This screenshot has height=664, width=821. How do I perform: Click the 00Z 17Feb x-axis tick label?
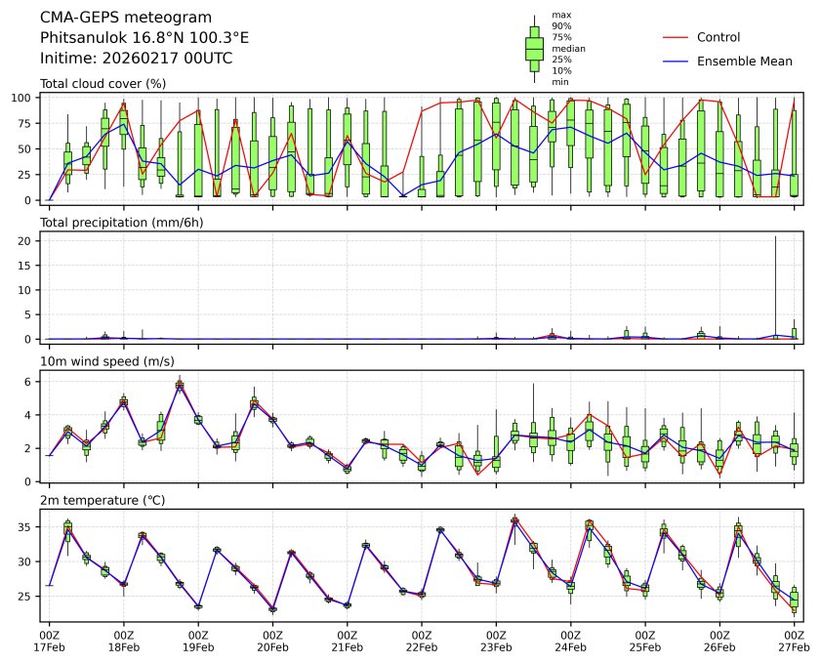49,641
